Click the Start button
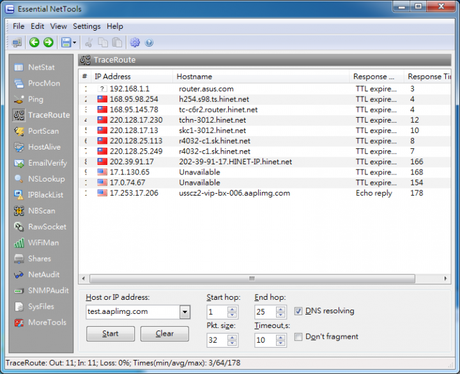Screen dimensions: 460x374 pos(111,334)
